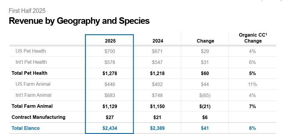Screen dimensions: 283x134
Task: Click the $27 Contract Manufacturing 2025 cell
Action: [110, 117]
